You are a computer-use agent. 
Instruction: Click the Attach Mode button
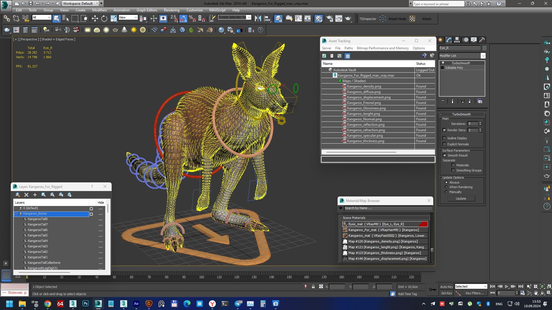click(x=397, y=19)
